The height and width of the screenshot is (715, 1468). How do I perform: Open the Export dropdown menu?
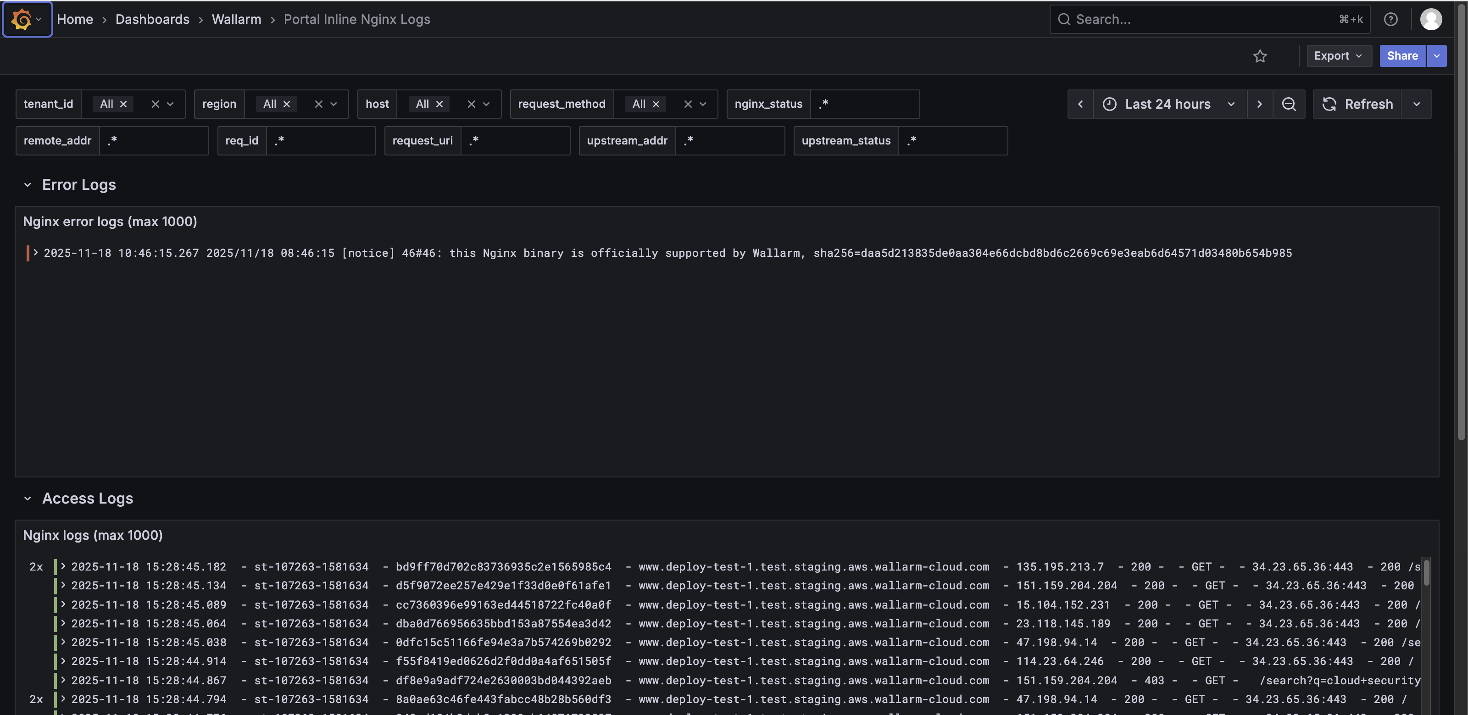point(1338,56)
